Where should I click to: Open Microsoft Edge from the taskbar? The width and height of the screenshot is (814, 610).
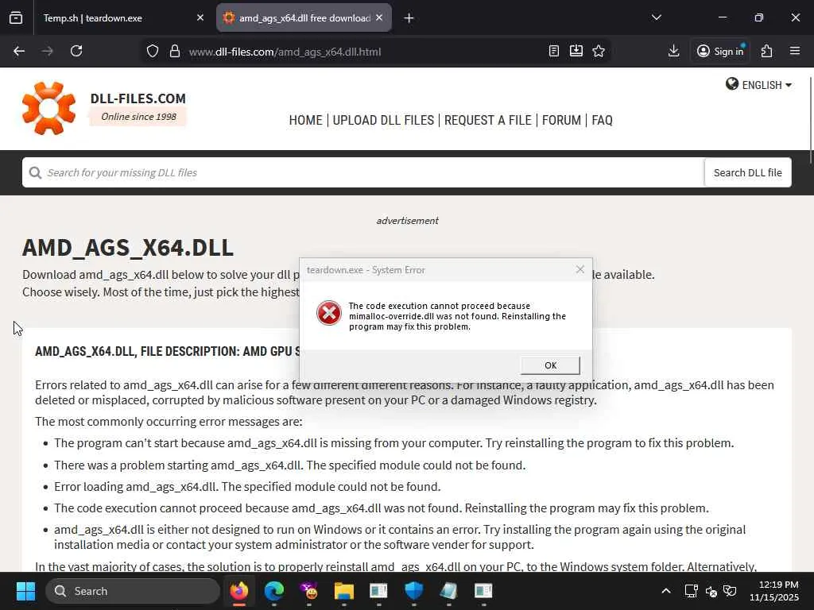(274, 591)
